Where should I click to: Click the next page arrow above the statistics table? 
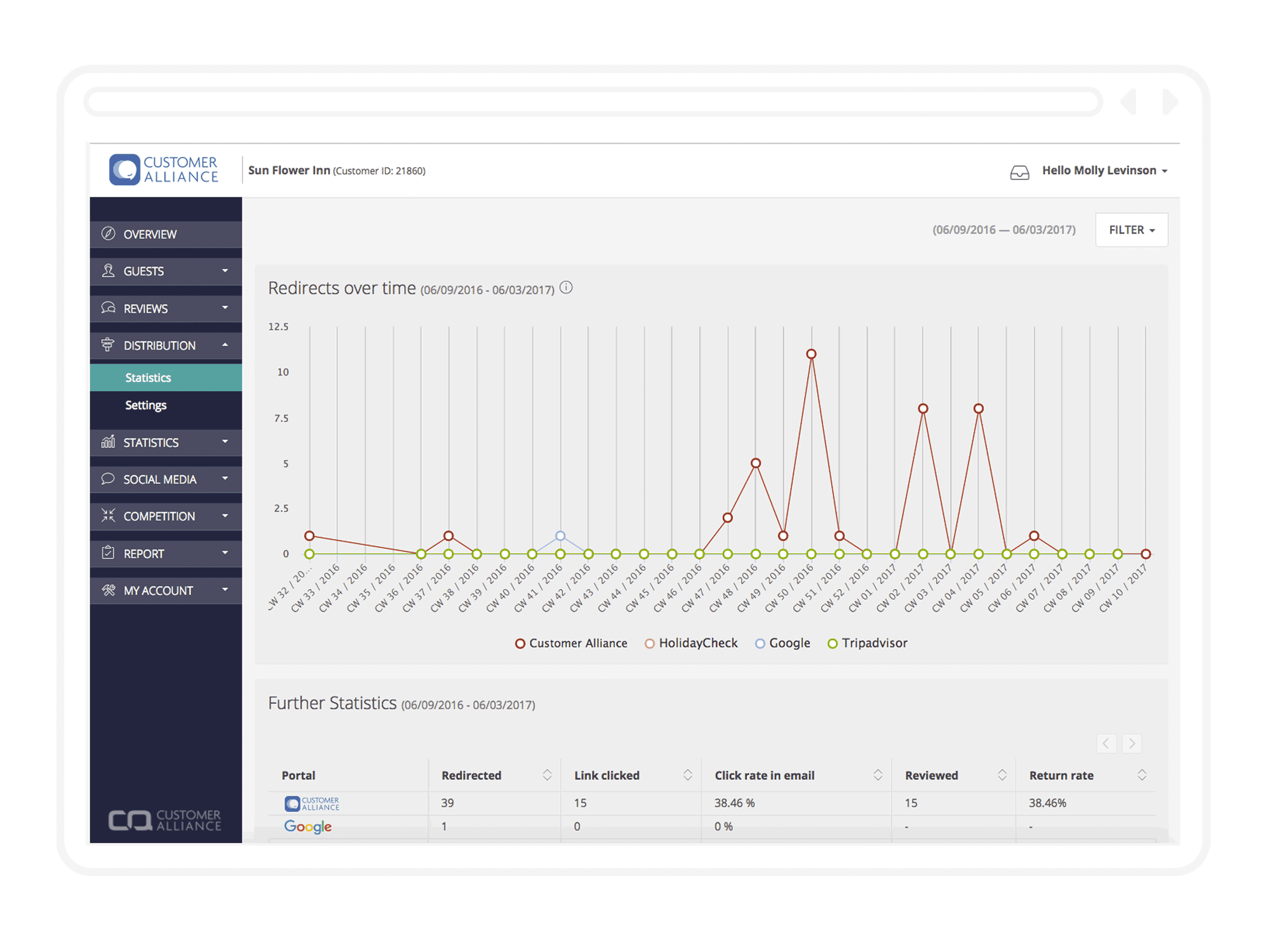(1132, 743)
